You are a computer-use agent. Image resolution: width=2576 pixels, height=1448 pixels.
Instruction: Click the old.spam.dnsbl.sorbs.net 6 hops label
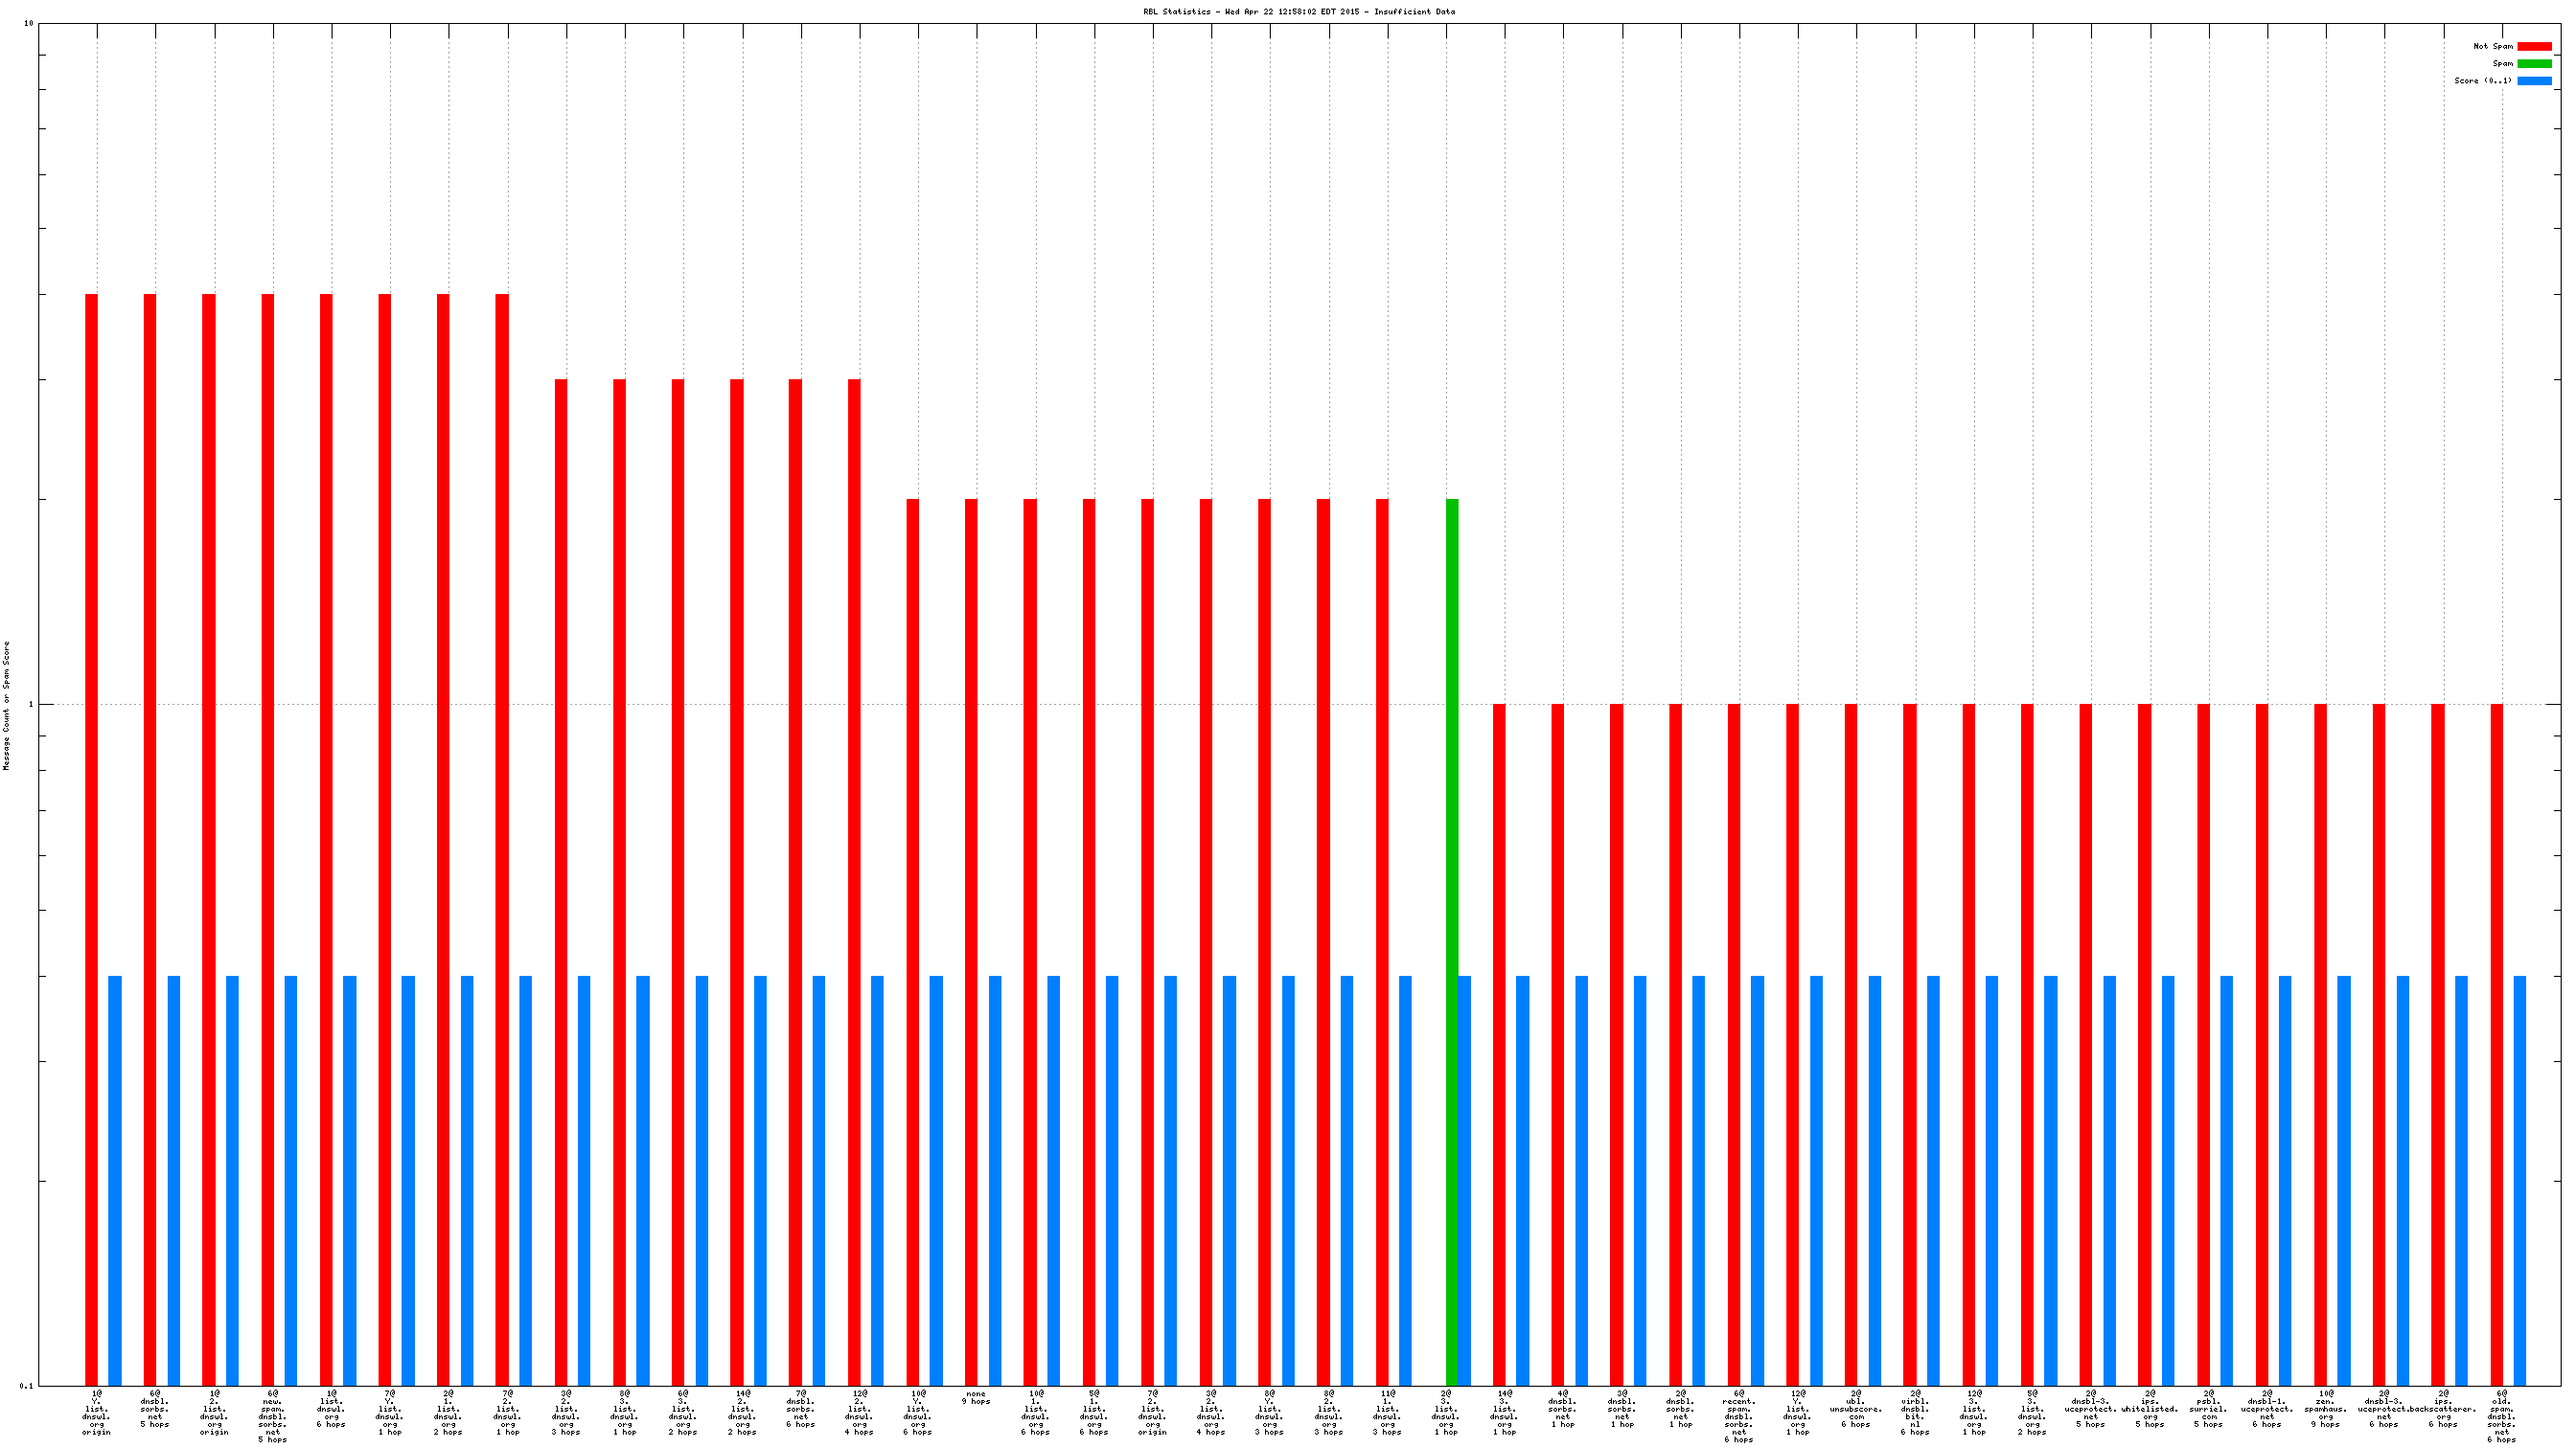coord(2501,1417)
